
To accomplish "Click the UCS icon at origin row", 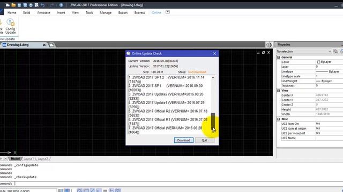I will 312,129.
